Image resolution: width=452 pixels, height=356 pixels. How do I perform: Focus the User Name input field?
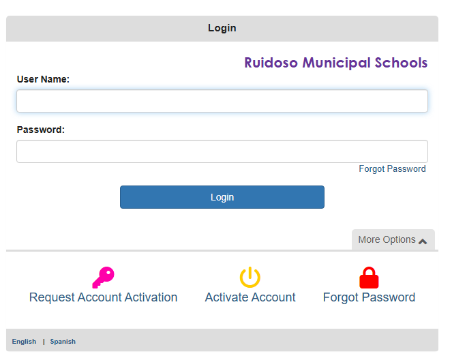coord(222,101)
